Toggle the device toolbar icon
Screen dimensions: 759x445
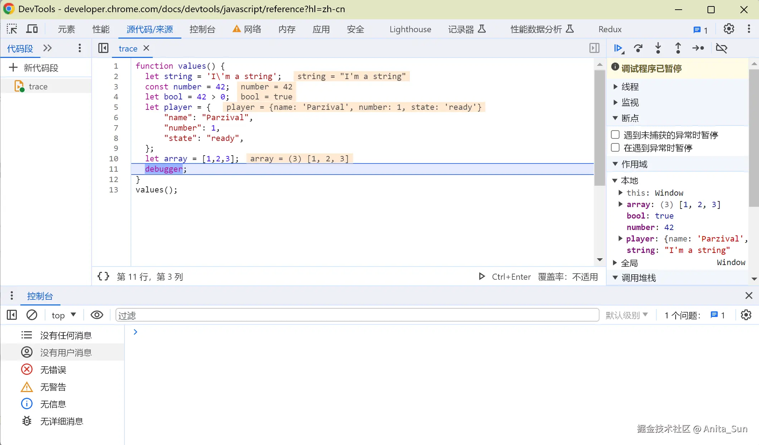[32, 29]
